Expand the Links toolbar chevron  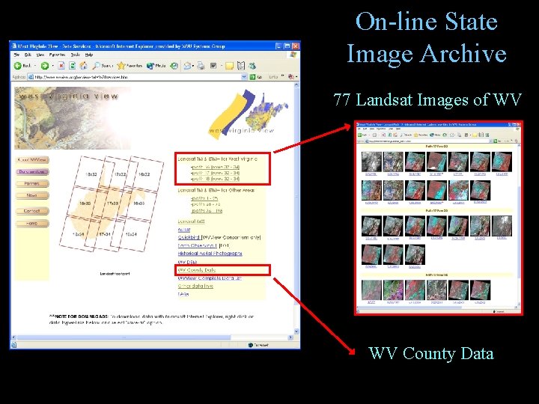tap(282, 76)
